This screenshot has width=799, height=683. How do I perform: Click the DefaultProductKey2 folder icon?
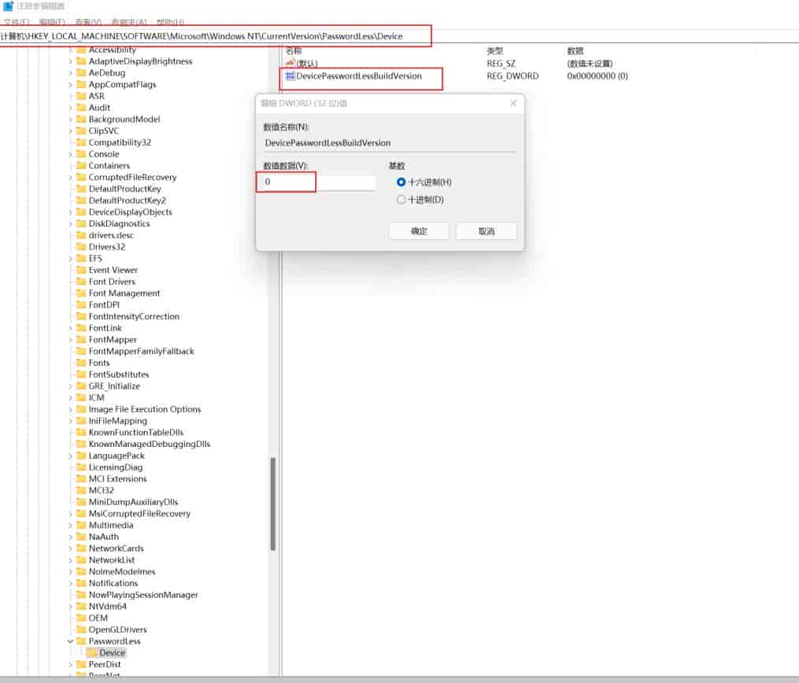[x=81, y=200]
